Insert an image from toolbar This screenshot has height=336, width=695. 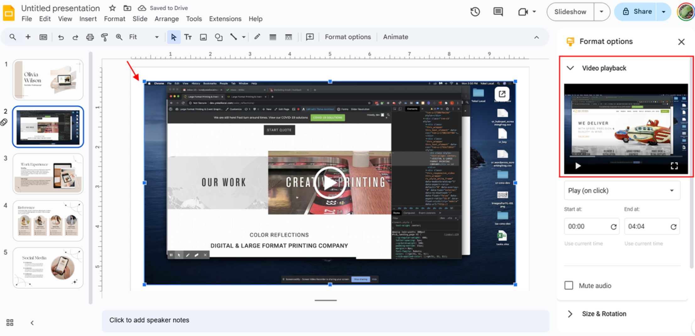tap(203, 37)
